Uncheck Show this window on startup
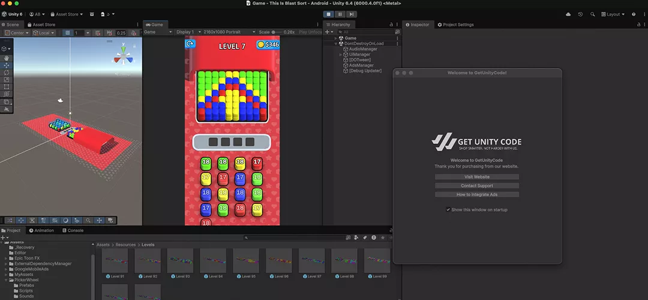 (x=448, y=209)
